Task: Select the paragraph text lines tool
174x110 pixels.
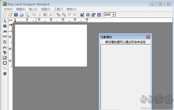Action: (5, 42)
